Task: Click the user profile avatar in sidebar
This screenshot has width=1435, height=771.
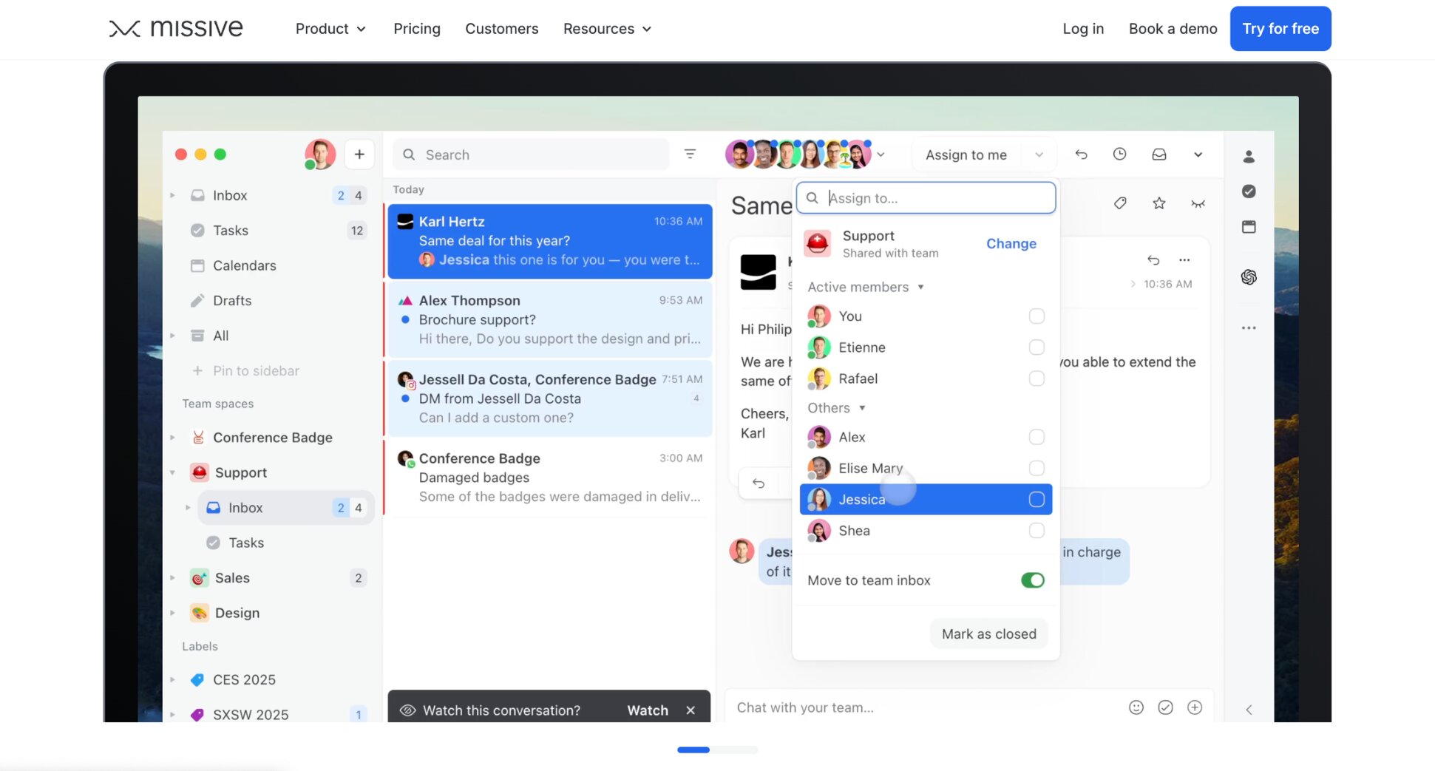Action: tap(320, 154)
